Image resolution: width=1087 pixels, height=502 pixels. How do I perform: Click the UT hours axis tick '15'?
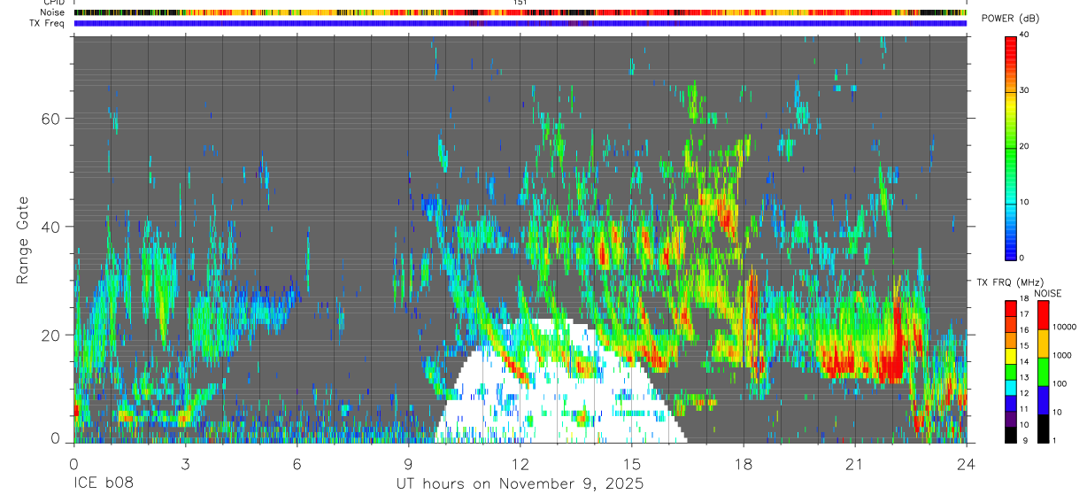click(632, 463)
